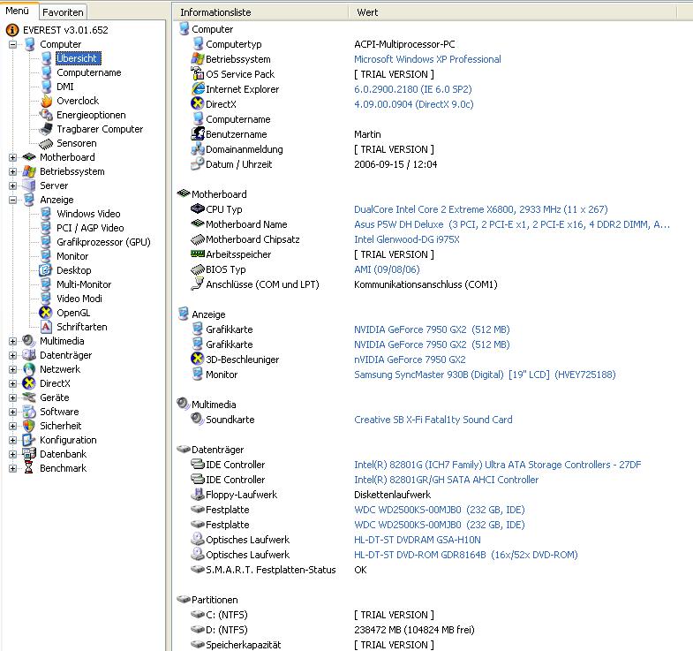Screen dimensions: 693x651
Task: Open Asus P5W DH Deluxe link
Action: [x=512, y=224]
